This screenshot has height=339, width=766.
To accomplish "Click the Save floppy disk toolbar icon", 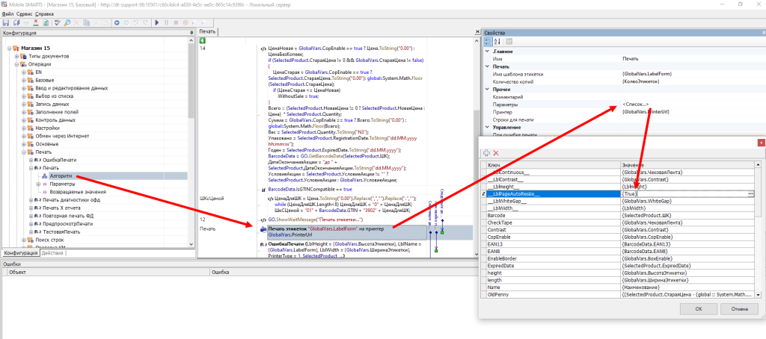I will pos(5,23).
